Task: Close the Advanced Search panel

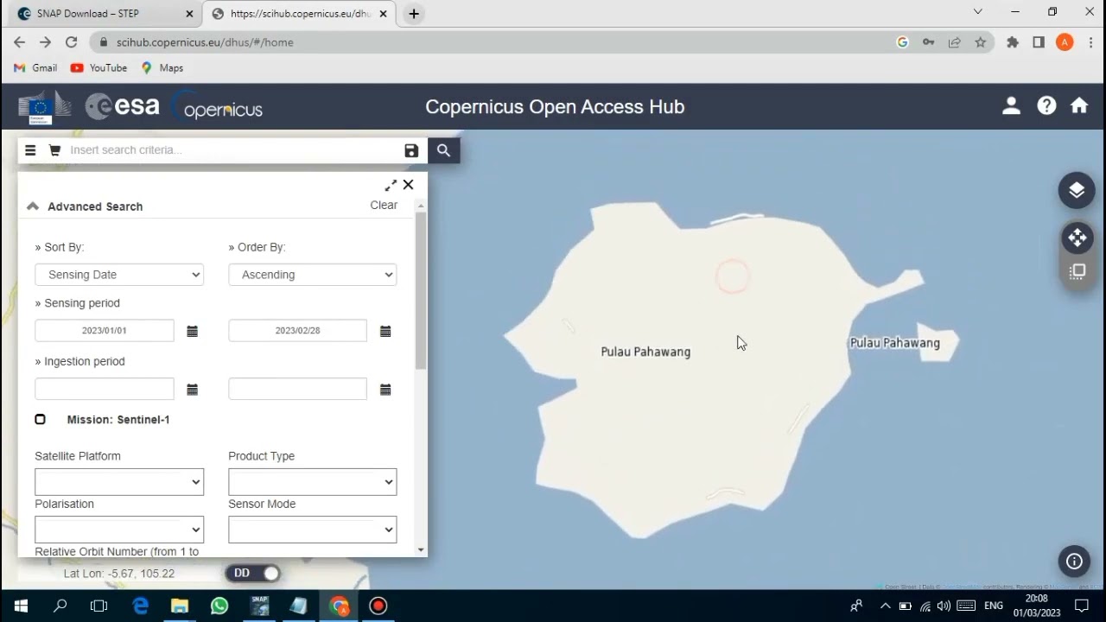Action: 409,185
